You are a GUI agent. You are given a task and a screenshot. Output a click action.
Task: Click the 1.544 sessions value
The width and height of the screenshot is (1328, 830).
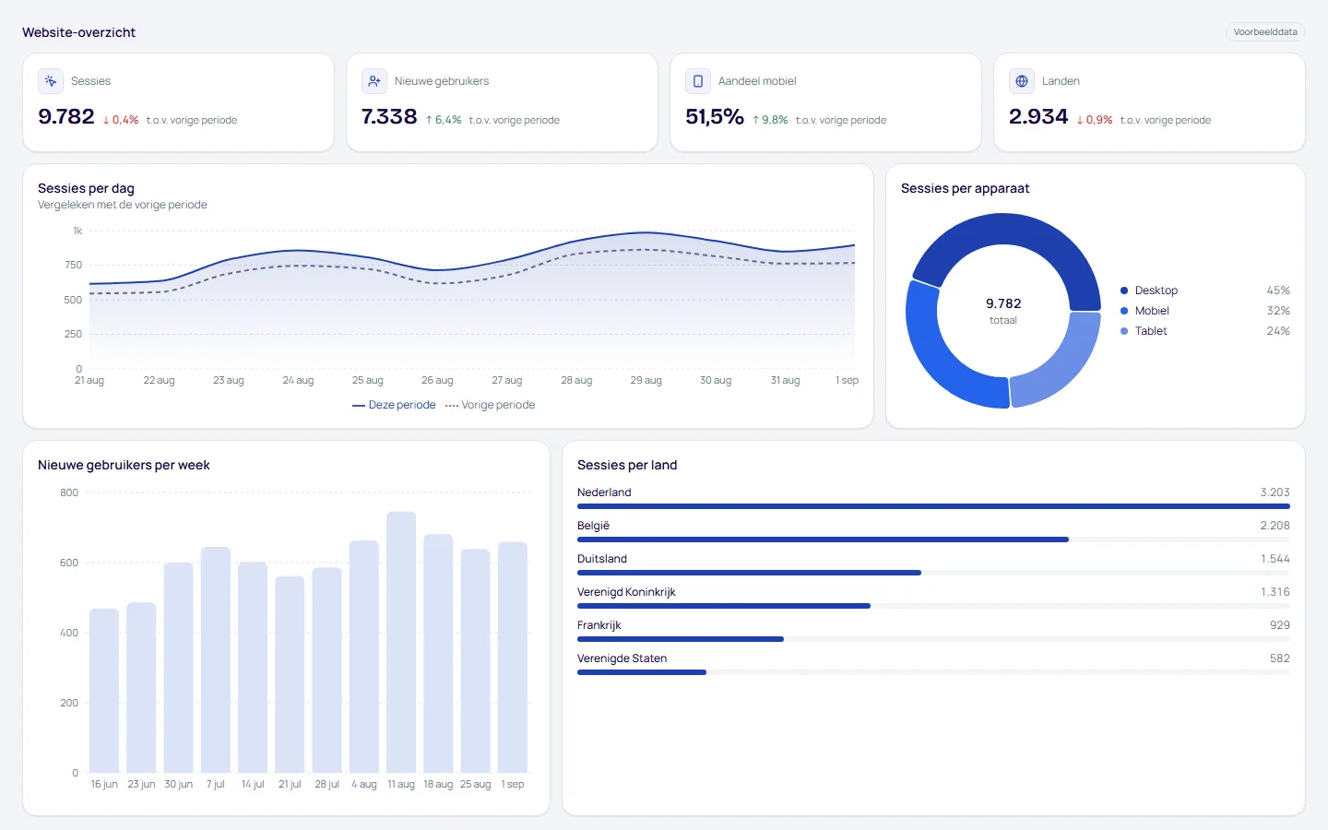[1275, 559]
